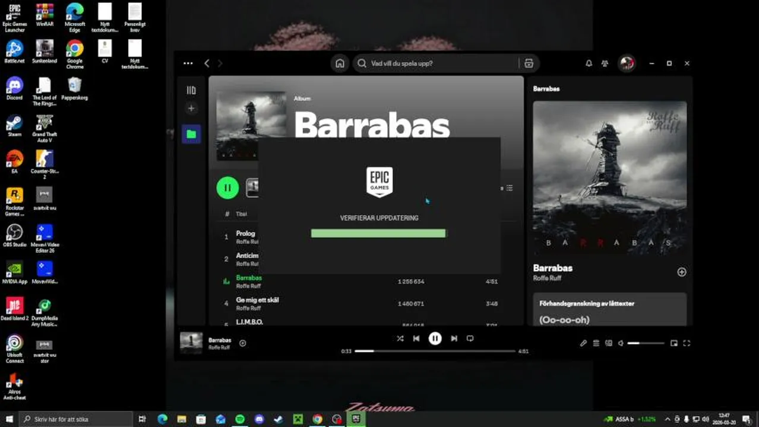
Task: Open the play queue icon
Action: click(x=596, y=343)
